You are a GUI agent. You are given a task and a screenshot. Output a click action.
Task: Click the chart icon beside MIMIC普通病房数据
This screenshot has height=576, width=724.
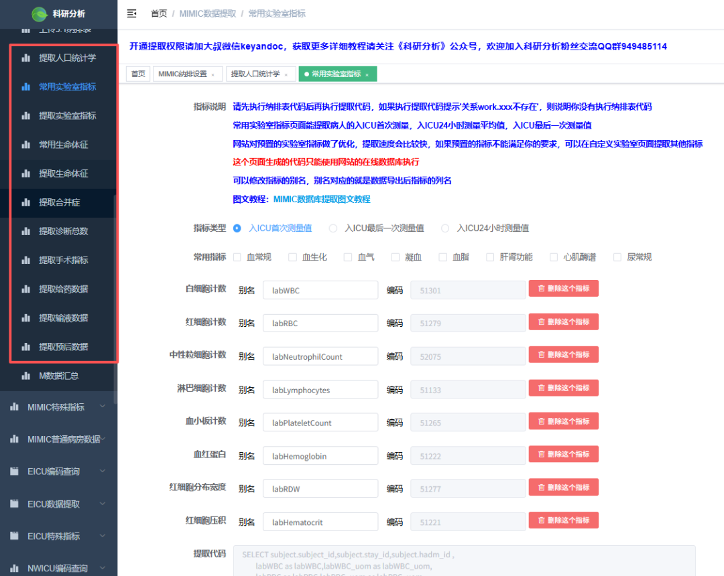click(x=14, y=439)
